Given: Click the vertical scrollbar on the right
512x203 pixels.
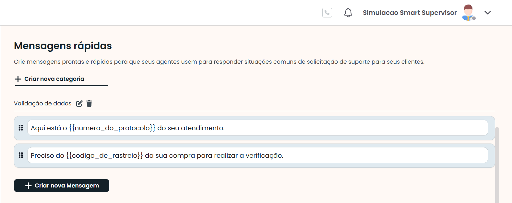Looking at the screenshot, I should pos(497,165).
